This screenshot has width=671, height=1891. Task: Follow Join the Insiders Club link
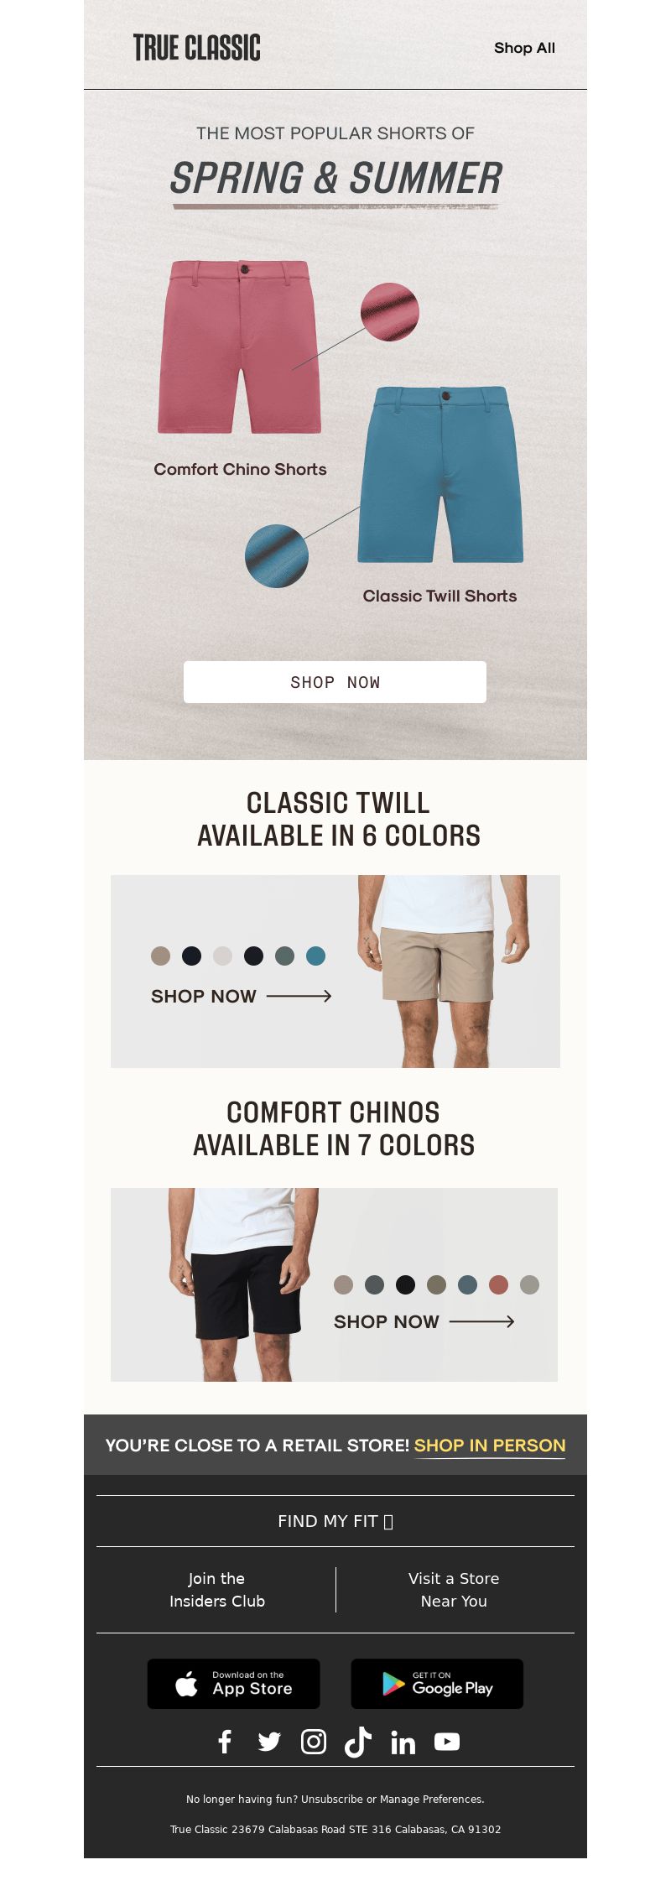pyautogui.click(x=217, y=1590)
